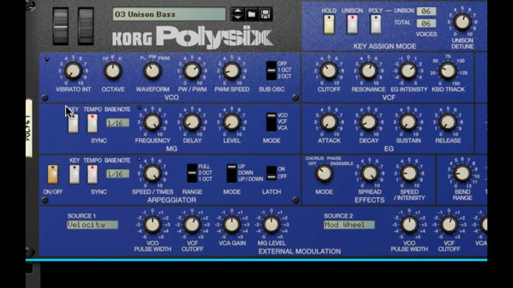Open the patch browser folder icon
Image resolution: width=513 pixels, height=288 pixels.
point(251,14)
